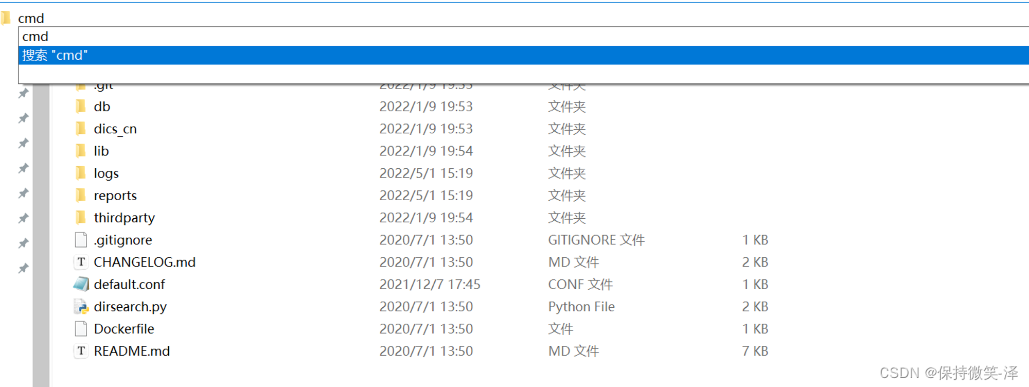
Task: Select the cmd autocomplete suggestion
Action: 524,37
